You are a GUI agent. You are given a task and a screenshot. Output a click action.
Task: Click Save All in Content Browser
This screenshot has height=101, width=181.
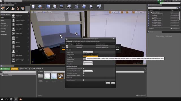[23, 69]
